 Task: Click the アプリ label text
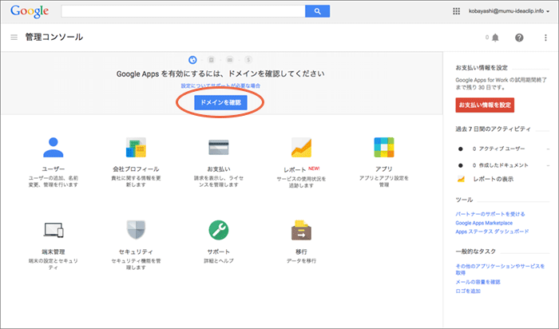pos(384,169)
